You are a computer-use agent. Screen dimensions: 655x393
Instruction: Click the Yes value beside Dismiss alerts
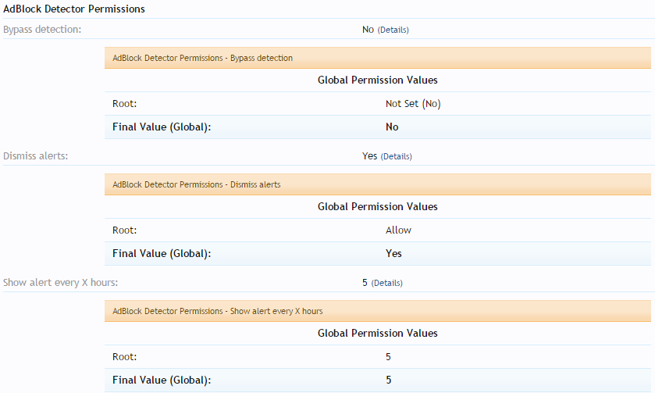[369, 156]
